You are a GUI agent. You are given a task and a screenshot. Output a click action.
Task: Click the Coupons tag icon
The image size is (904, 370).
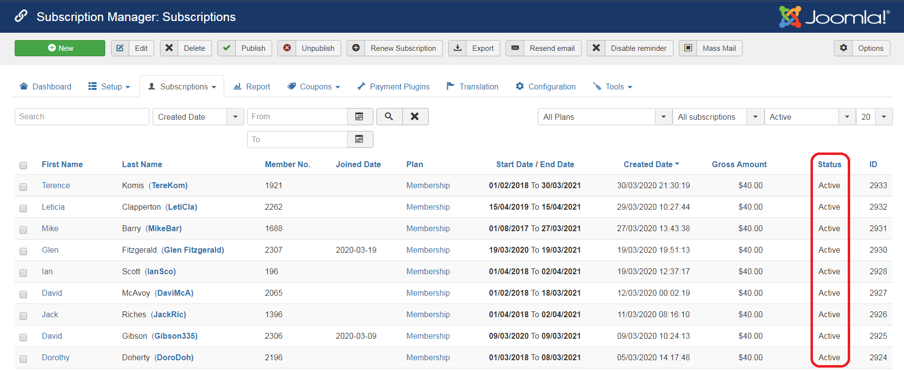(x=292, y=87)
